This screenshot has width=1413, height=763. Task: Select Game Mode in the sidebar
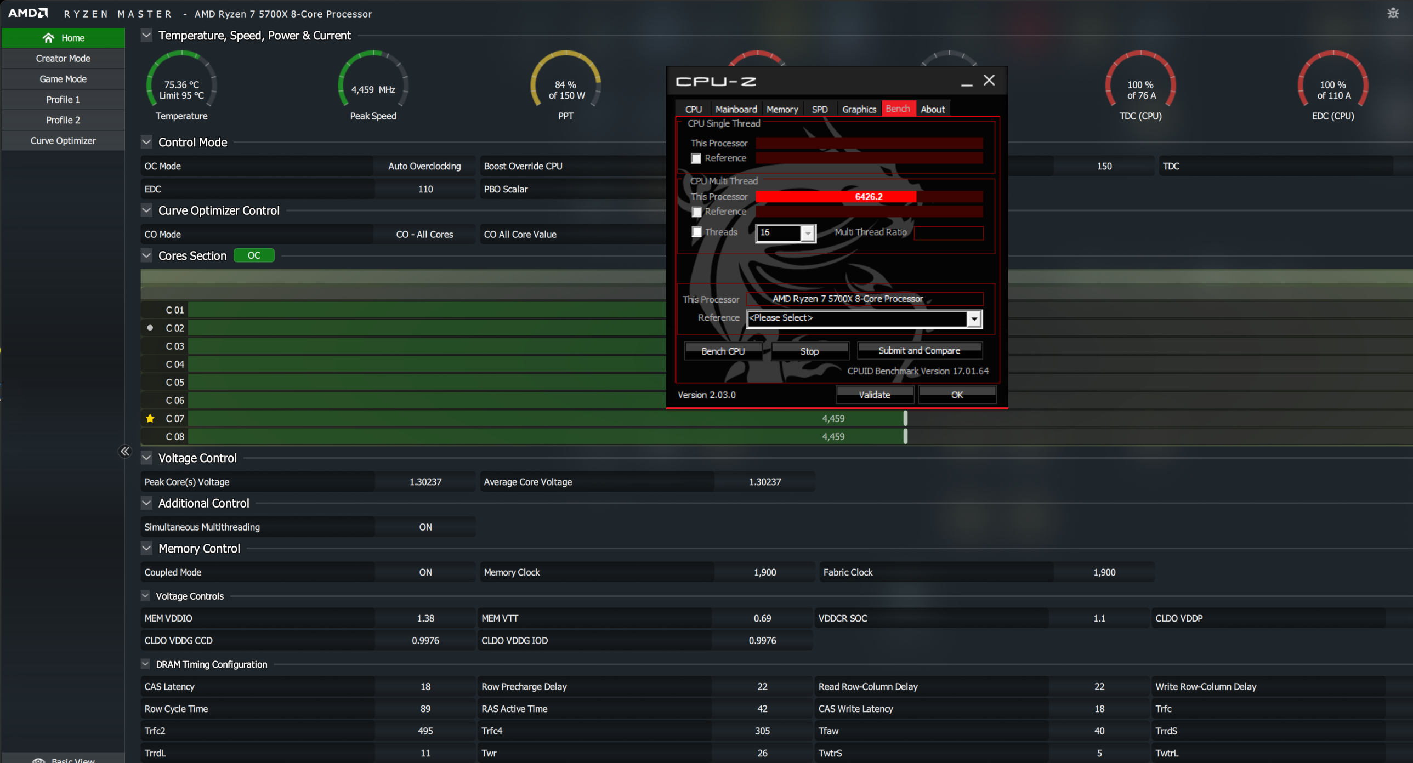63,79
